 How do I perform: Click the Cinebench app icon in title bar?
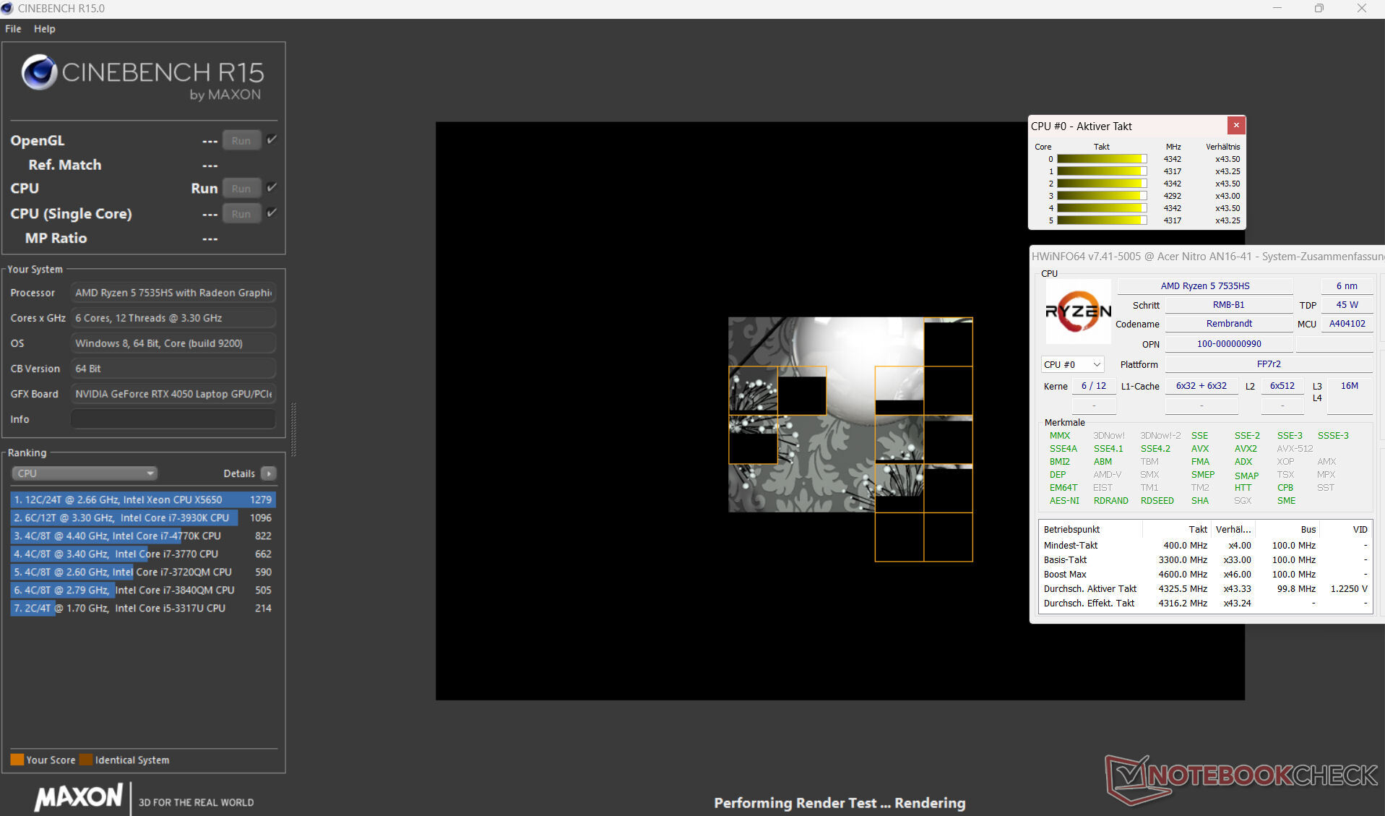(x=7, y=9)
